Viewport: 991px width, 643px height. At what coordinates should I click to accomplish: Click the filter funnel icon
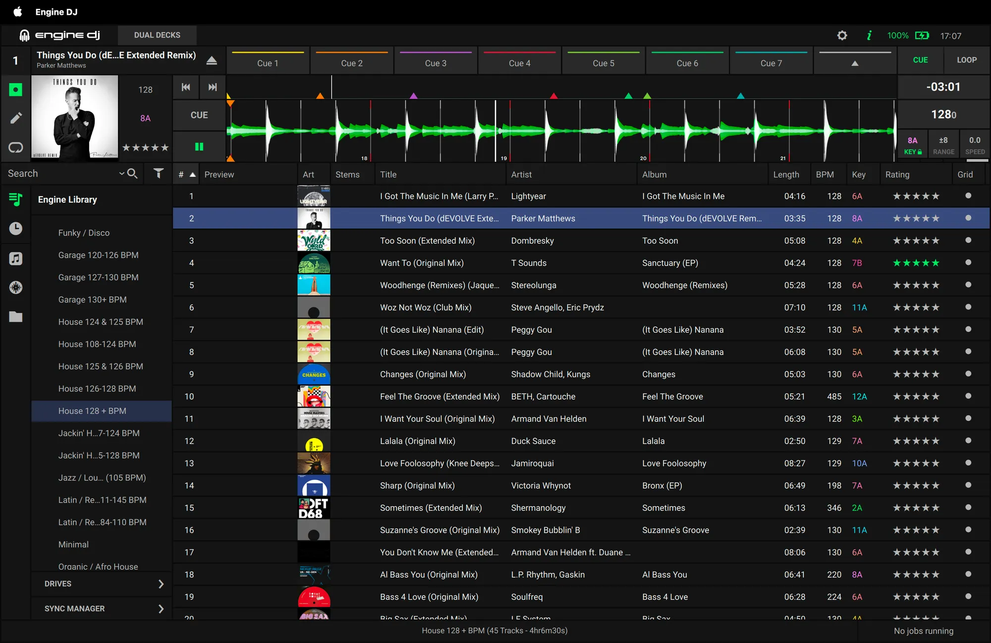[x=158, y=173]
